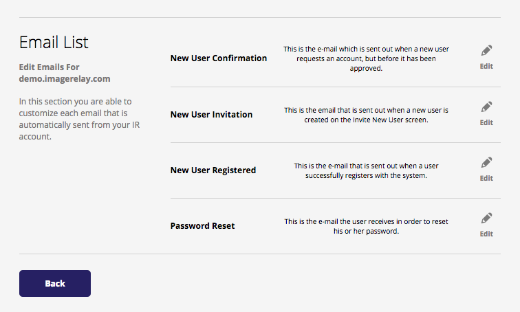Click the New User Registered title
The height and width of the screenshot is (312, 520).
(213, 170)
